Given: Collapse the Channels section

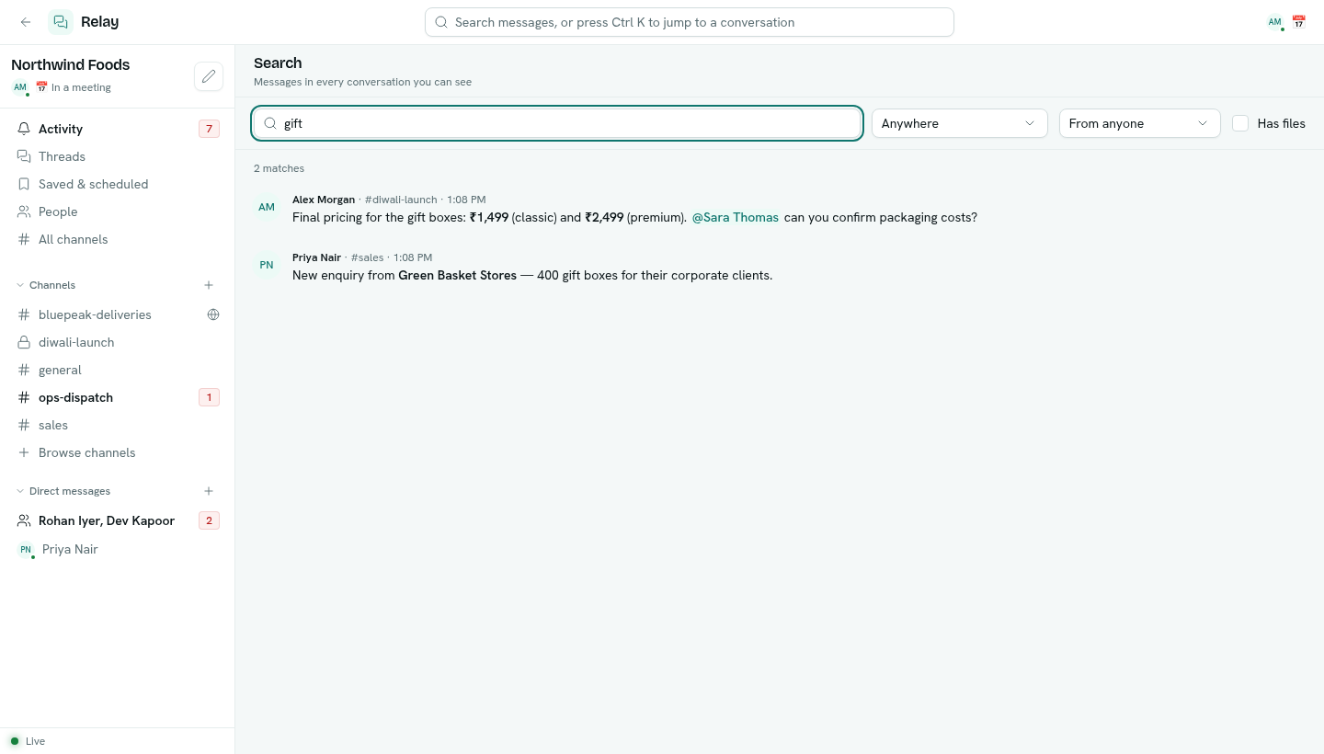Looking at the screenshot, I should (46, 285).
